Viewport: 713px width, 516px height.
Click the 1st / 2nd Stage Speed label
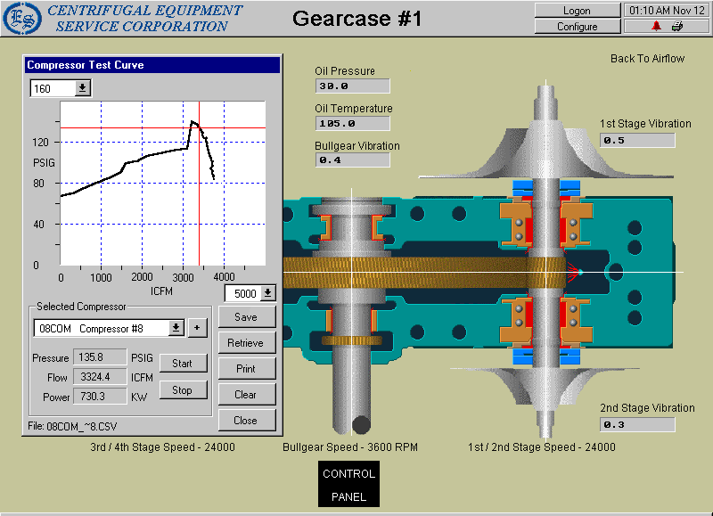[x=542, y=447]
